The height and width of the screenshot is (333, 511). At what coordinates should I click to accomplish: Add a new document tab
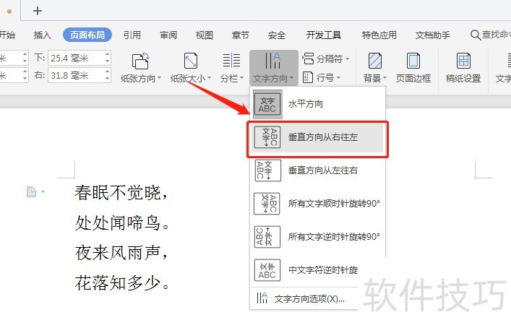tap(38, 10)
